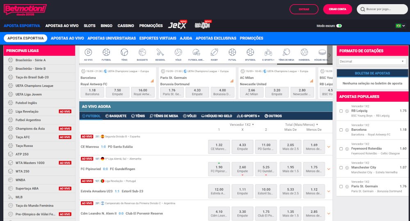Open the Apostas Universitarias menu item
This screenshot has width=410, height=221.
click(x=112, y=38)
